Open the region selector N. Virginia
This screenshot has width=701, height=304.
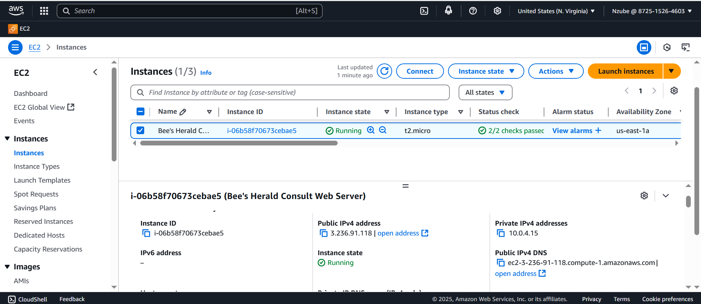[x=556, y=11]
